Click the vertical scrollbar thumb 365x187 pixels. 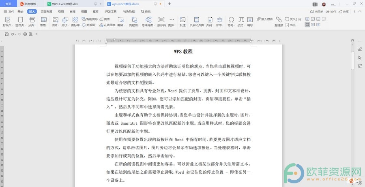click(352, 60)
